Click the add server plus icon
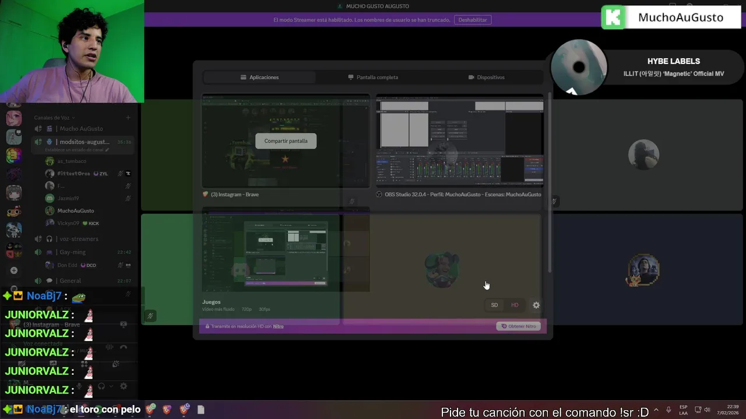The height and width of the screenshot is (419, 746). pyautogui.click(x=14, y=270)
